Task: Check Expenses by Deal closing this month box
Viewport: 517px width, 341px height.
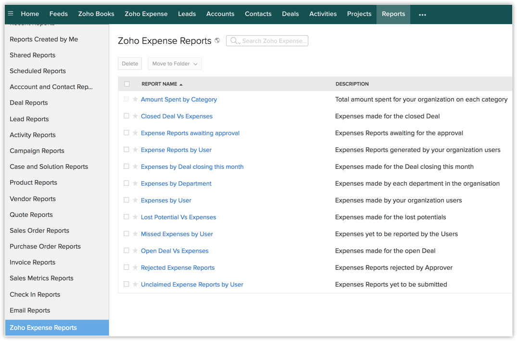Action: (126, 166)
